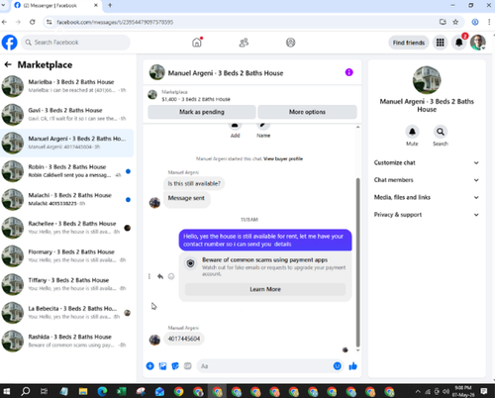Open the emoji picker in message box
Image resolution: width=495 pixels, height=398 pixels.
point(337,365)
